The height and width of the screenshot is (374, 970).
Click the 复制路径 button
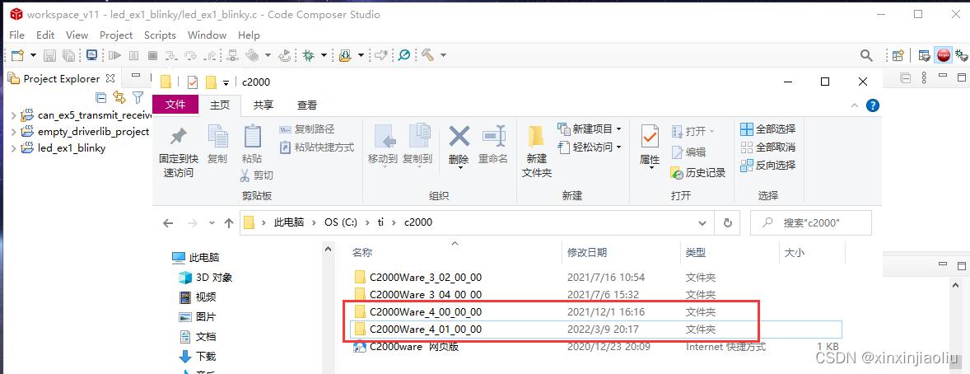click(x=307, y=129)
